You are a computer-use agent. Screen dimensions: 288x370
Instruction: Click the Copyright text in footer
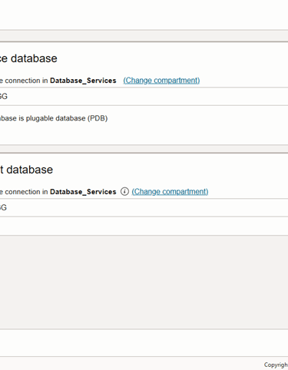[276, 365]
